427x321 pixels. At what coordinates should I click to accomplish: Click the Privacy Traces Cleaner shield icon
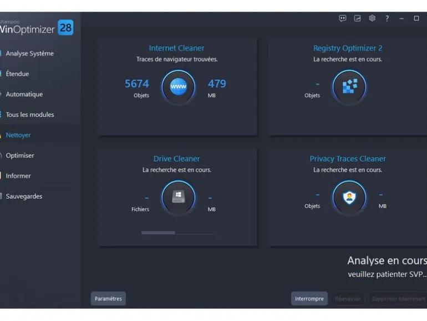point(349,197)
